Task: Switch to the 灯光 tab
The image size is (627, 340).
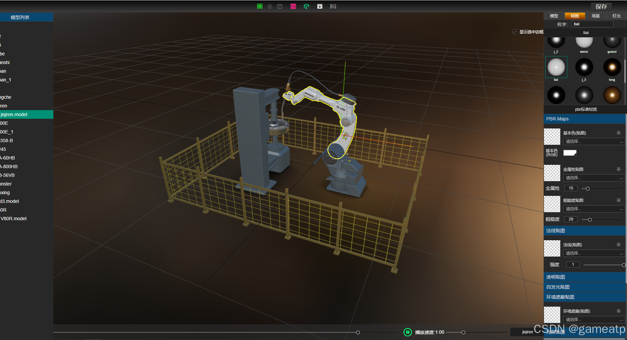Action: click(x=616, y=16)
